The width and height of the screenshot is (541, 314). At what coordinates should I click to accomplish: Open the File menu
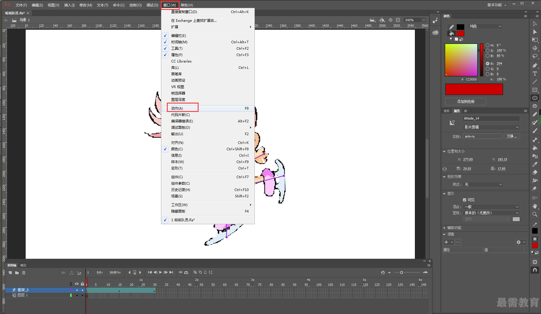pyautogui.click(x=21, y=5)
